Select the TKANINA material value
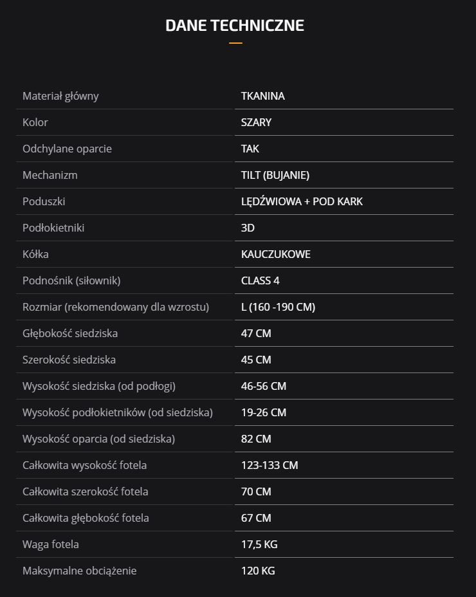Screen dimensions: 476x597 click(262, 96)
